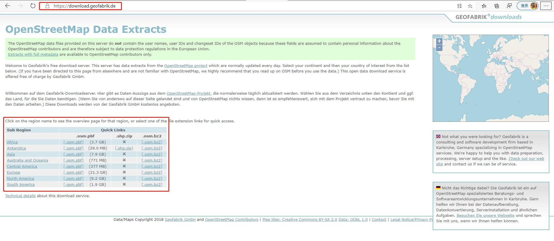Download North America .osm.pbf file
554x241 pixels.
(x=73, y=178)
